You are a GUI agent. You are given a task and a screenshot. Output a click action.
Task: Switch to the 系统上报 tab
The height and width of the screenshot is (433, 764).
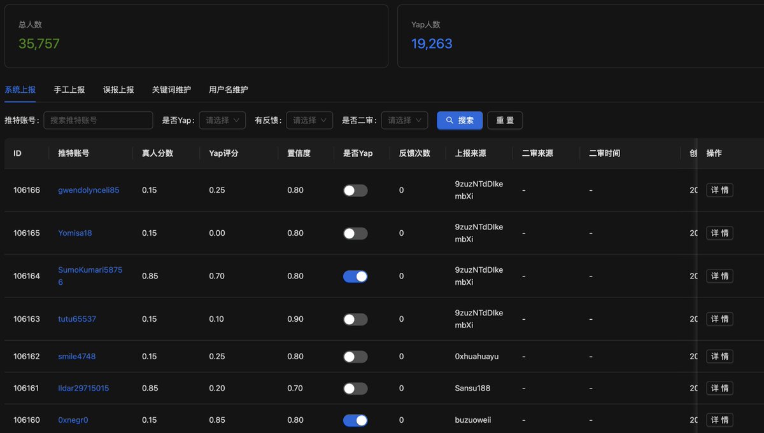click(20, 90)
